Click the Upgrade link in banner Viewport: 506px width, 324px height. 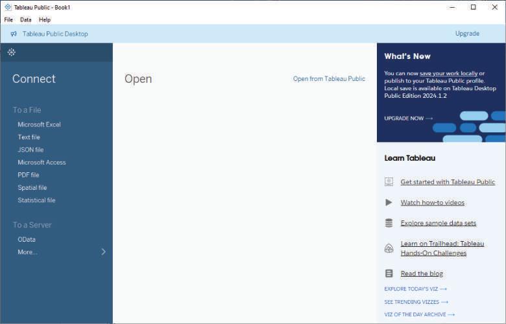[x=467, y=34]
